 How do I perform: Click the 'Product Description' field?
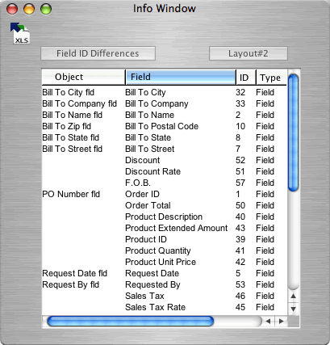pos(164,217)
